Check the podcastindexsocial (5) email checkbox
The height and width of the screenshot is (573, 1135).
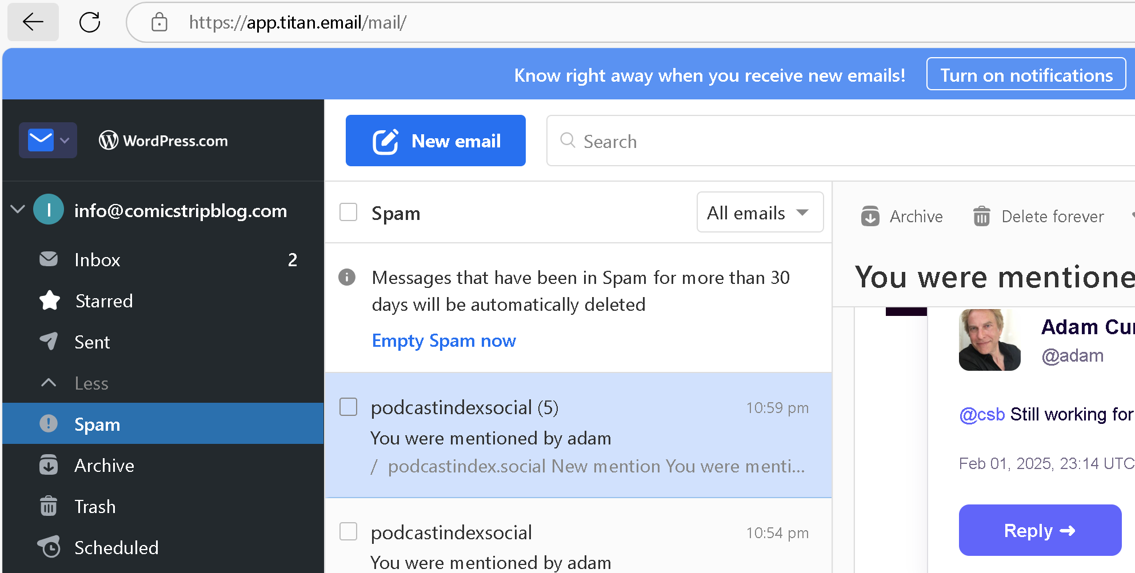coord(349,407)
